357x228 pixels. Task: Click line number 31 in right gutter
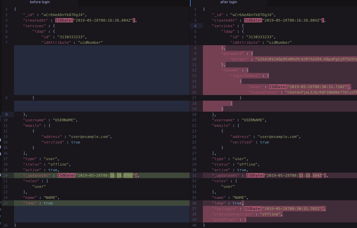point(195,176)
